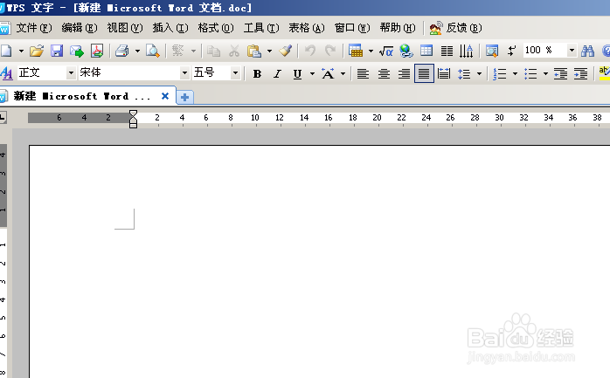Open Styles and Formatting AA icon
This screenshot has height=378, width=610.
(x=7, y=73)
